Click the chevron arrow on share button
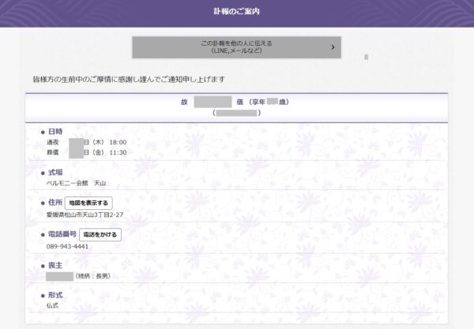The image size is (474, 329). [x=333, y=47]
